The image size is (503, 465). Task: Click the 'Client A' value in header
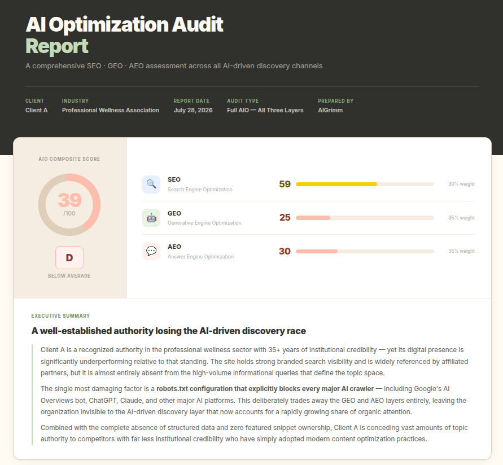point(36,110)
